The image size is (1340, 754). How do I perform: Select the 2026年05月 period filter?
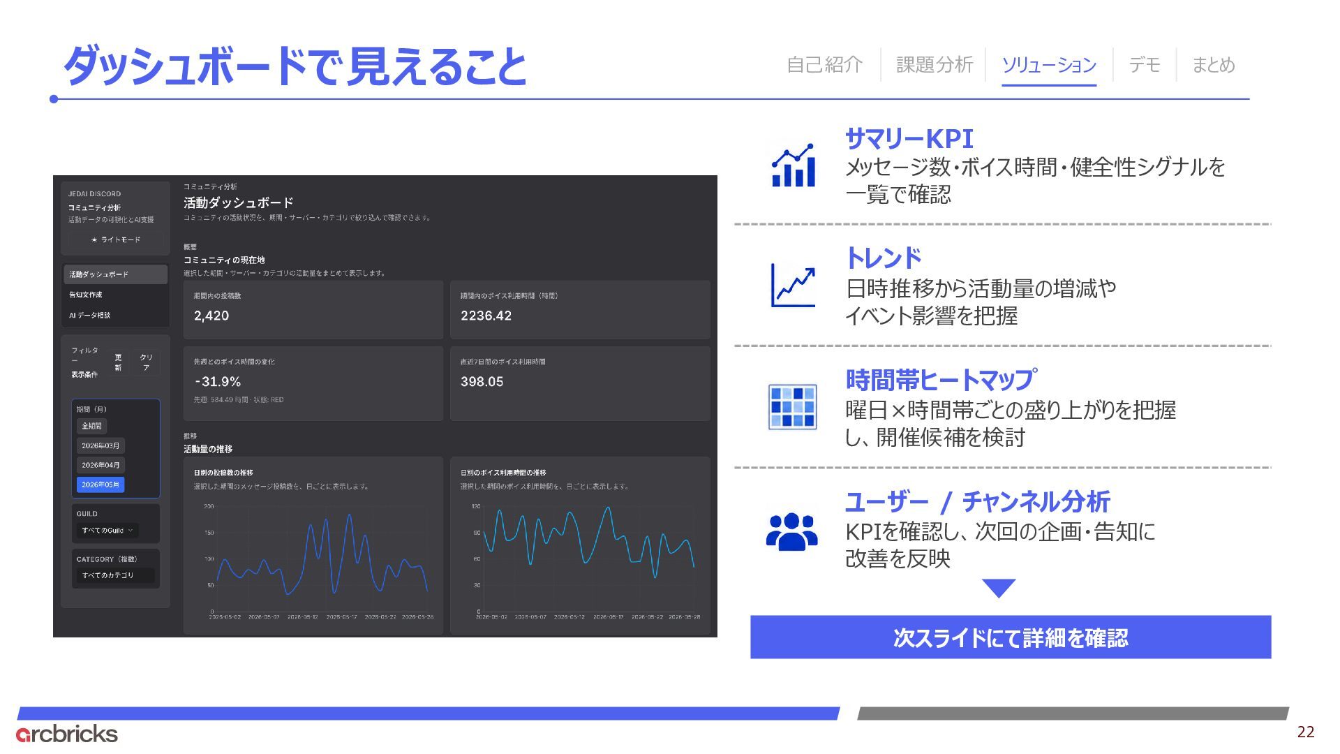click(x=100, y=485)
